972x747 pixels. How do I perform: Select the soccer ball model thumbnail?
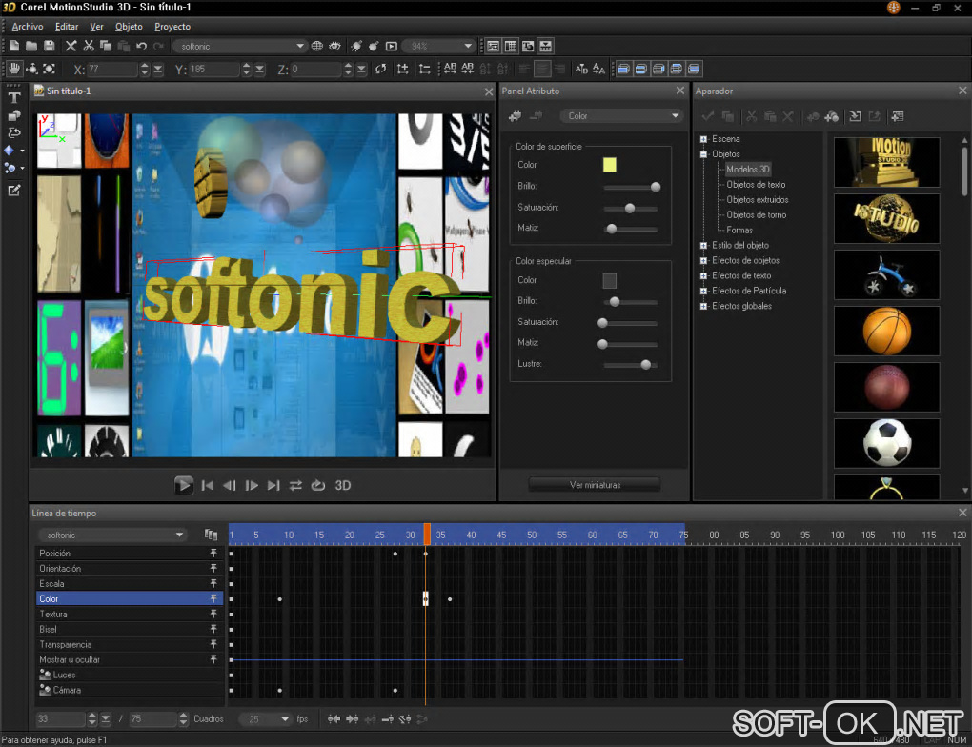(886, 443)
